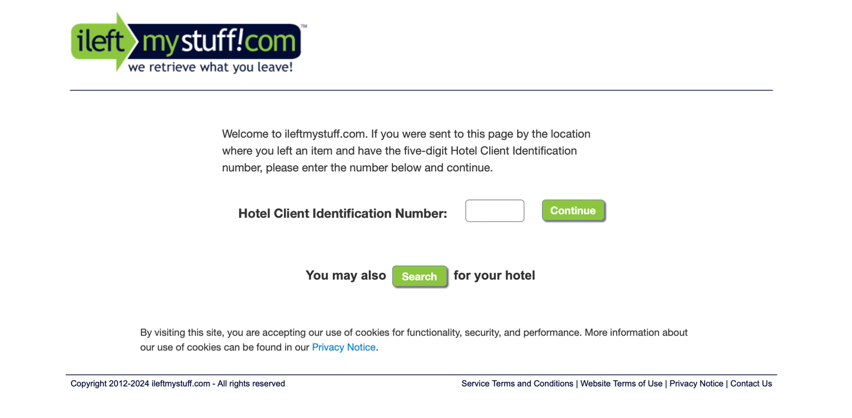
Task: Open the Privacy Notice link in the cookie message
Action: tap(343, 347)
